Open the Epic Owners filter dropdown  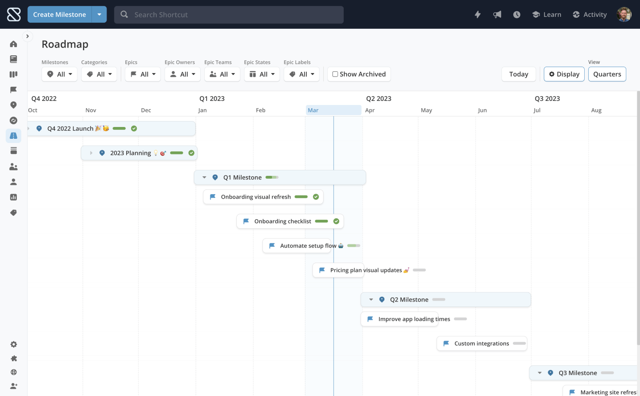pos(182,74)
